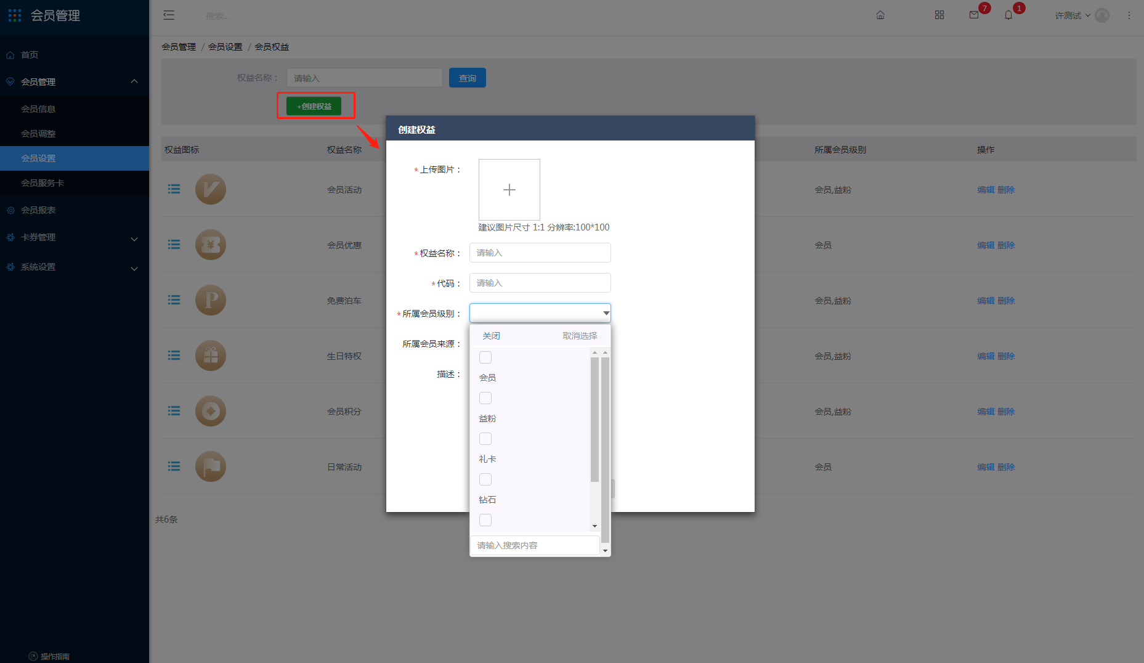The height and width of the screenshot is (663, 1144).
Task: Click the list handle icon in 免费泊车 row
Action: [x=174, y=300]
